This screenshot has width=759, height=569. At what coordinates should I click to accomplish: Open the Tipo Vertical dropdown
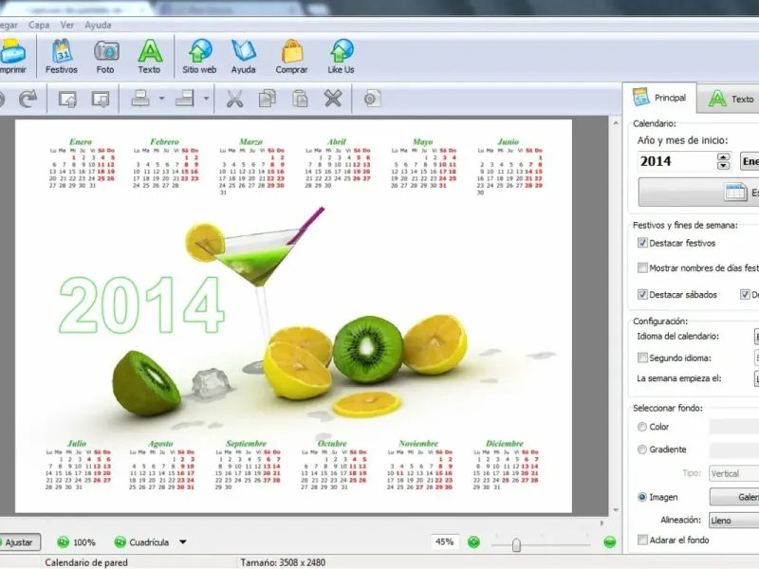point(733,473)
